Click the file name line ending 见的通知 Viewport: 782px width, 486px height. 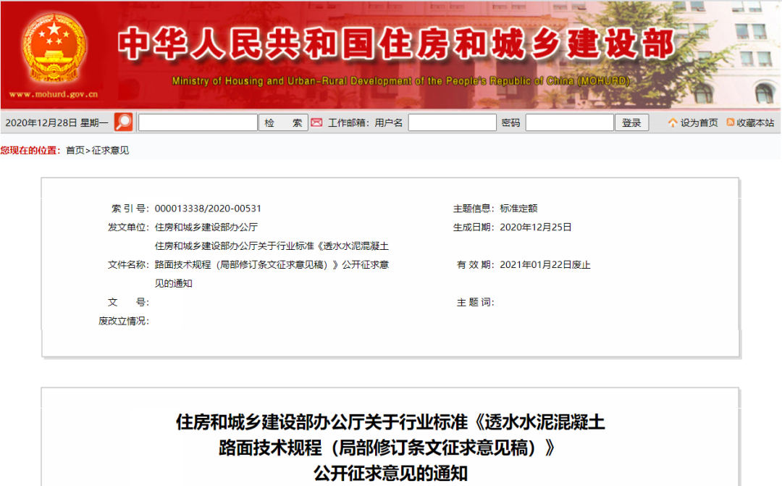click(173, 283)
